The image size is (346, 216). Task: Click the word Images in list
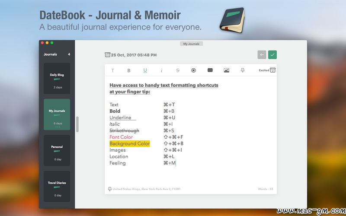(x=117, y=150)
